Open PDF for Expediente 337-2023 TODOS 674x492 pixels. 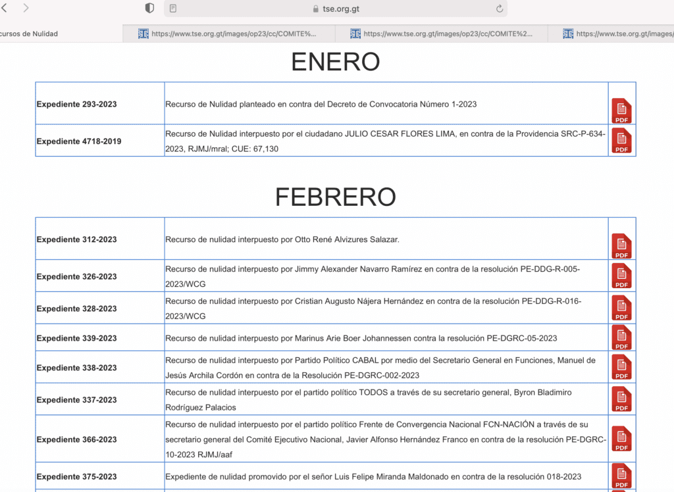click(621, 399)
